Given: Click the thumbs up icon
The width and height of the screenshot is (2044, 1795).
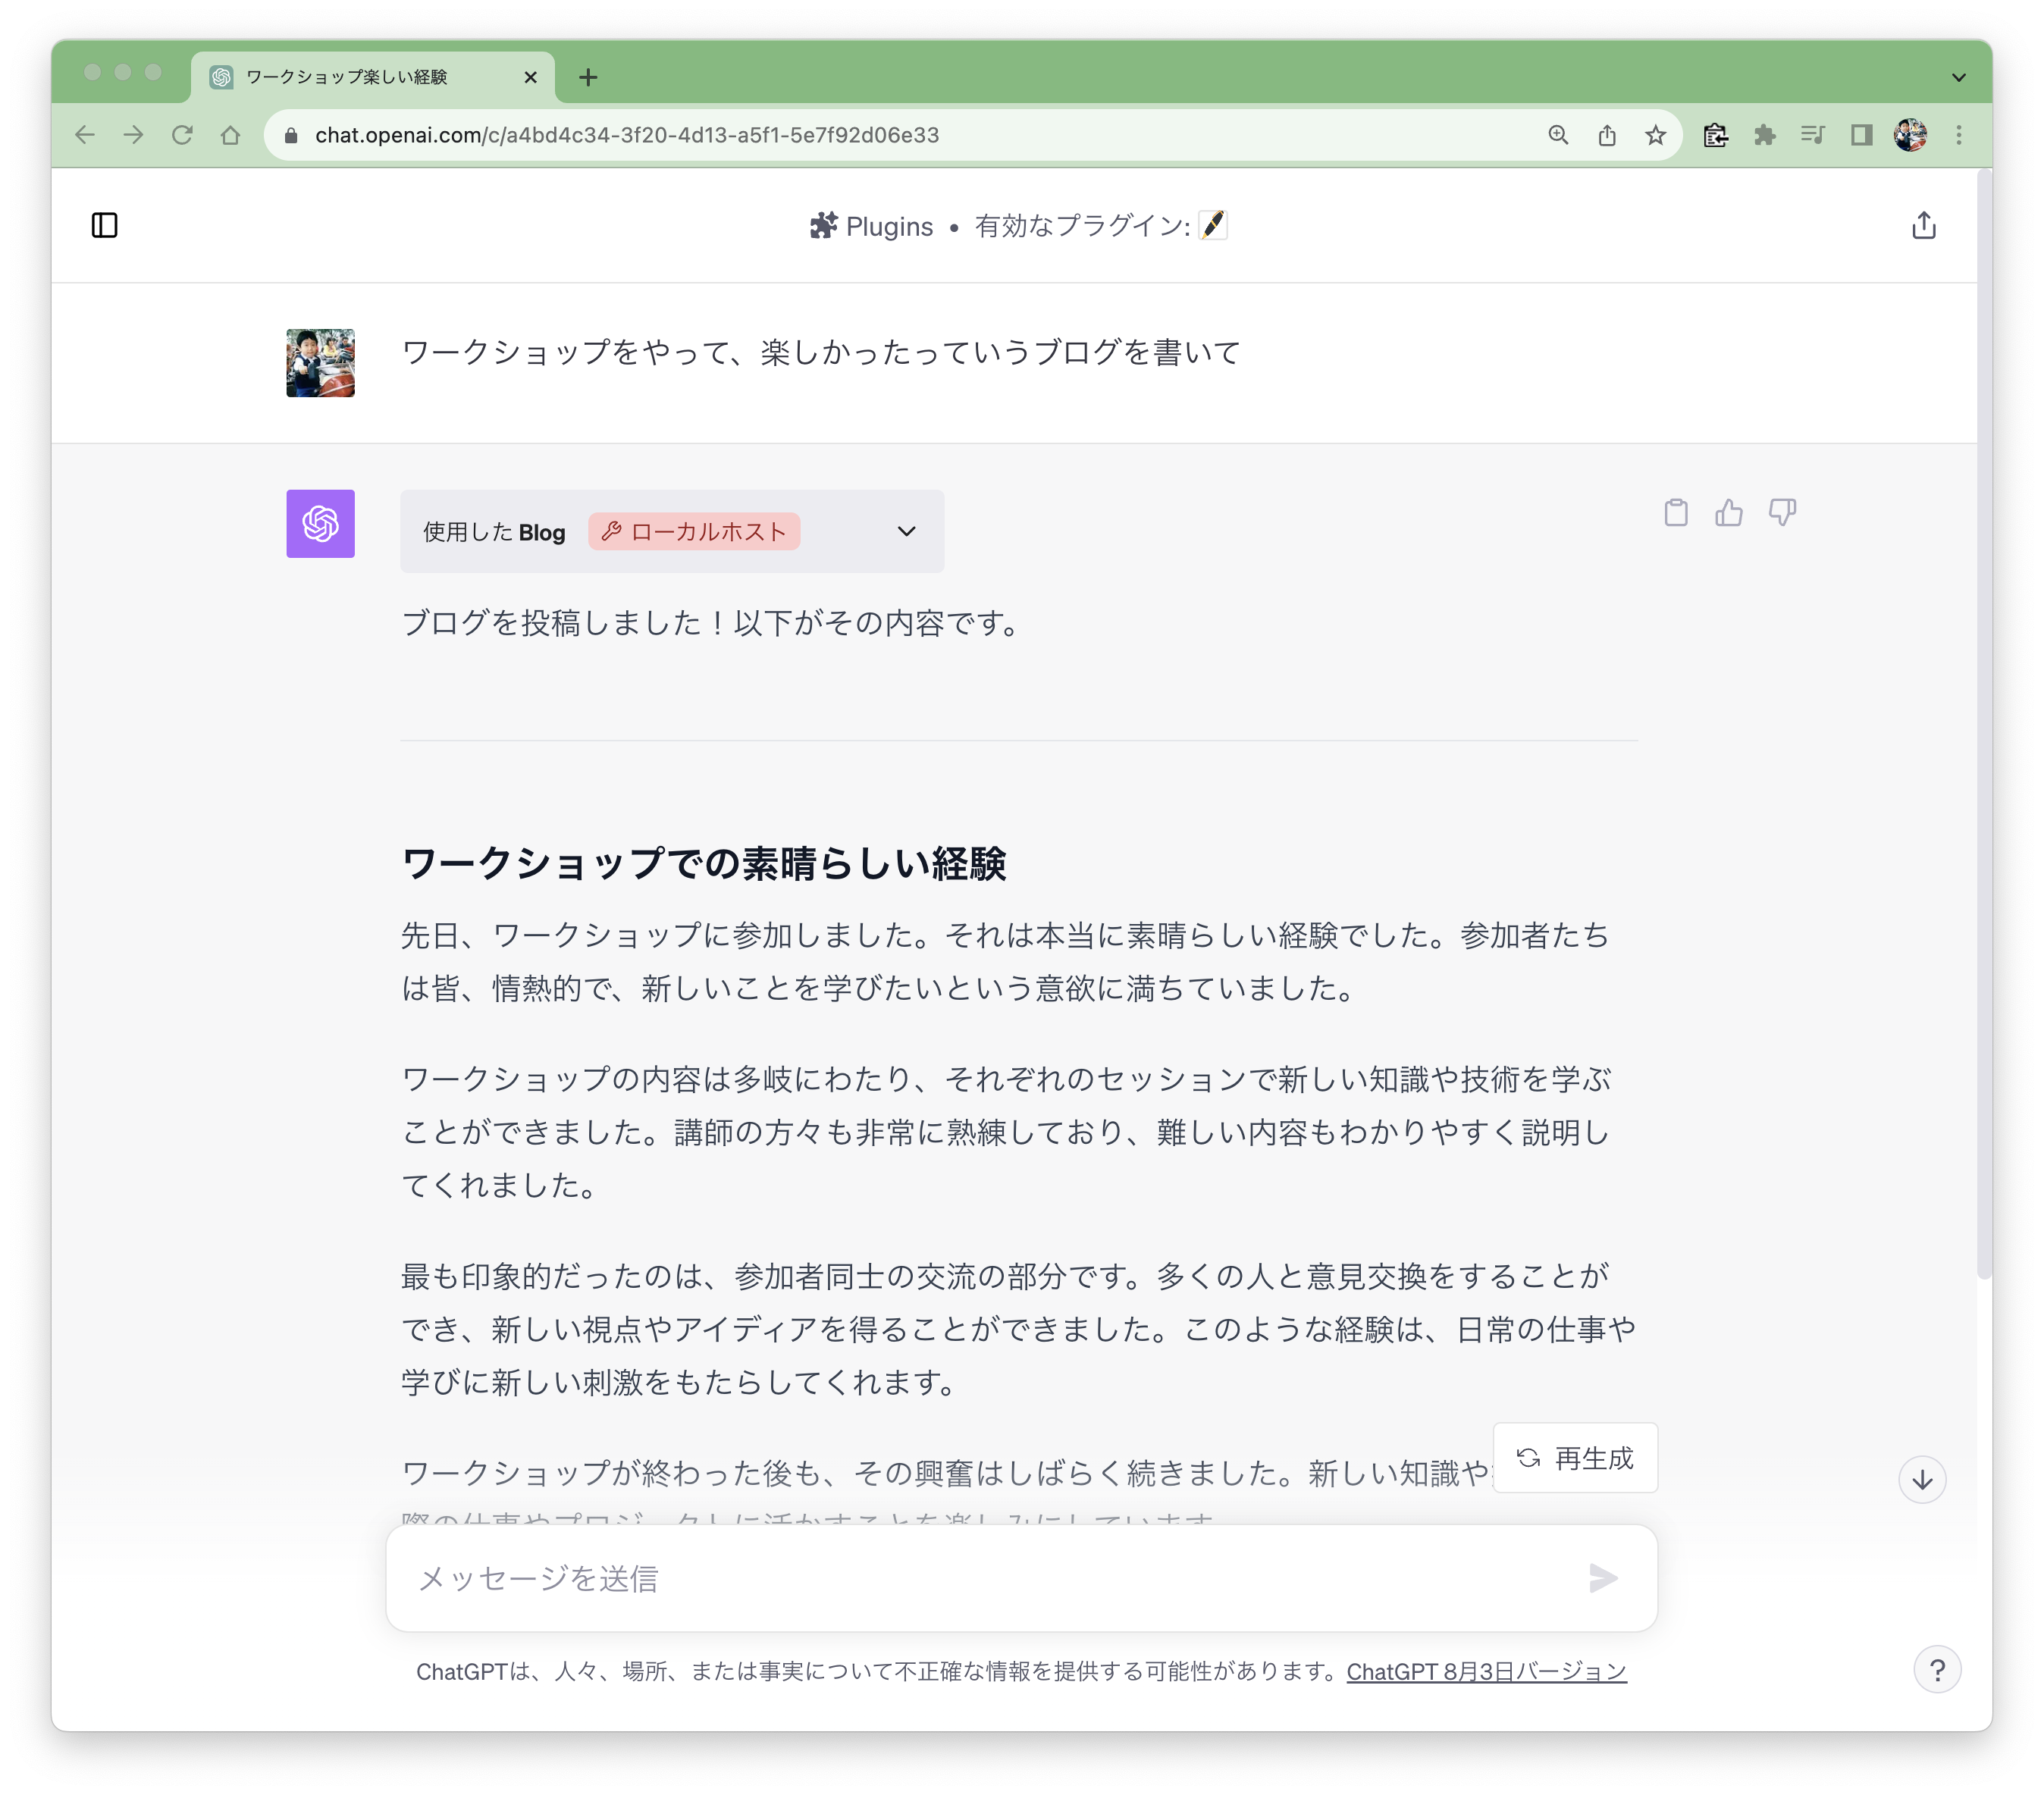Looking at the screenshot, I should pos(1729,512).
